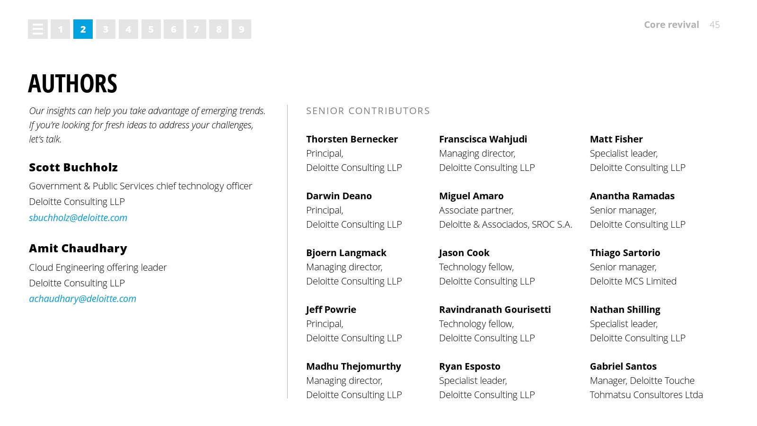Email Scott Buchholz via sbuchholz@deloitte.com link
The image size is (757, 426).
coord(78,218)
